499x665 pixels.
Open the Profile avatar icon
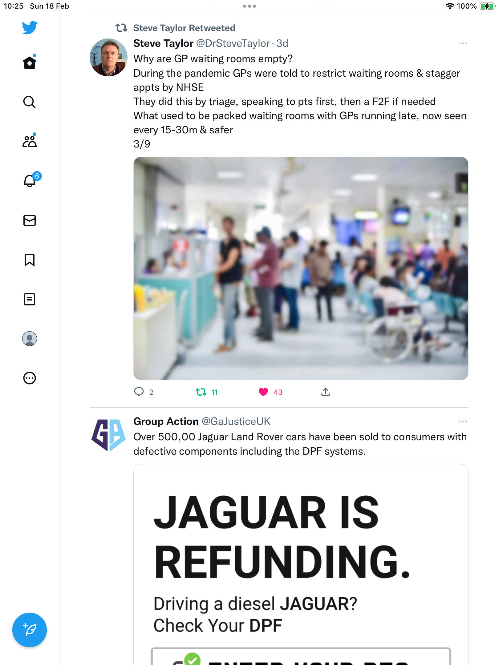30,339
